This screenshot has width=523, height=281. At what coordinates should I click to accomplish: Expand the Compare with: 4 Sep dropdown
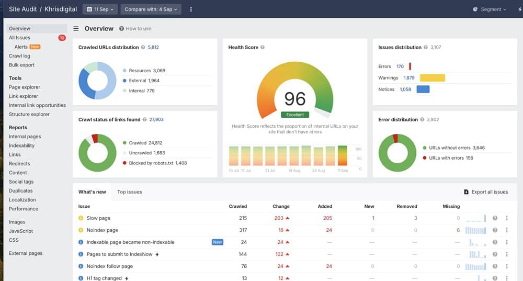click(151, 9)
